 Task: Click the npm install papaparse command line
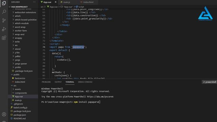tap(86, 102)
